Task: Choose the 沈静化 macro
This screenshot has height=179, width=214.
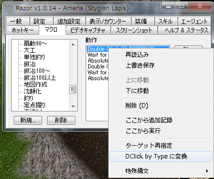Action: click(x=32, y=91)
